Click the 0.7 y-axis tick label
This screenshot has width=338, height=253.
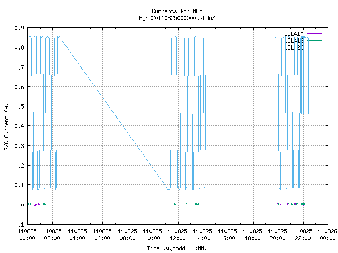pos(19,67)
